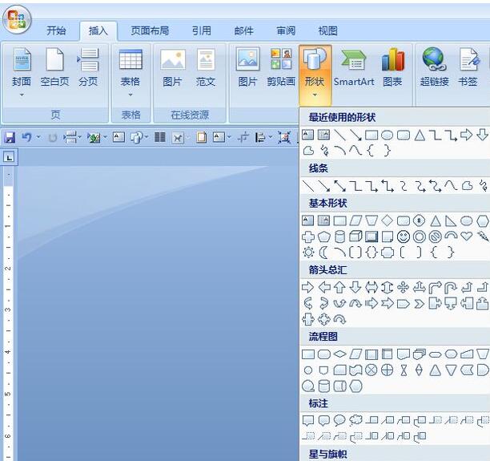Switch to the 页面布局 tab
The image size is (490, 461).
click(x=150, y=30)
